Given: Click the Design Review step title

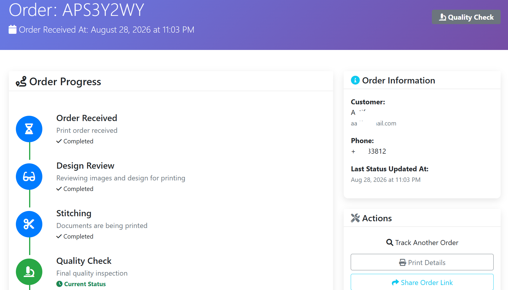Looking at the screenshot, I should pos(85,165).
